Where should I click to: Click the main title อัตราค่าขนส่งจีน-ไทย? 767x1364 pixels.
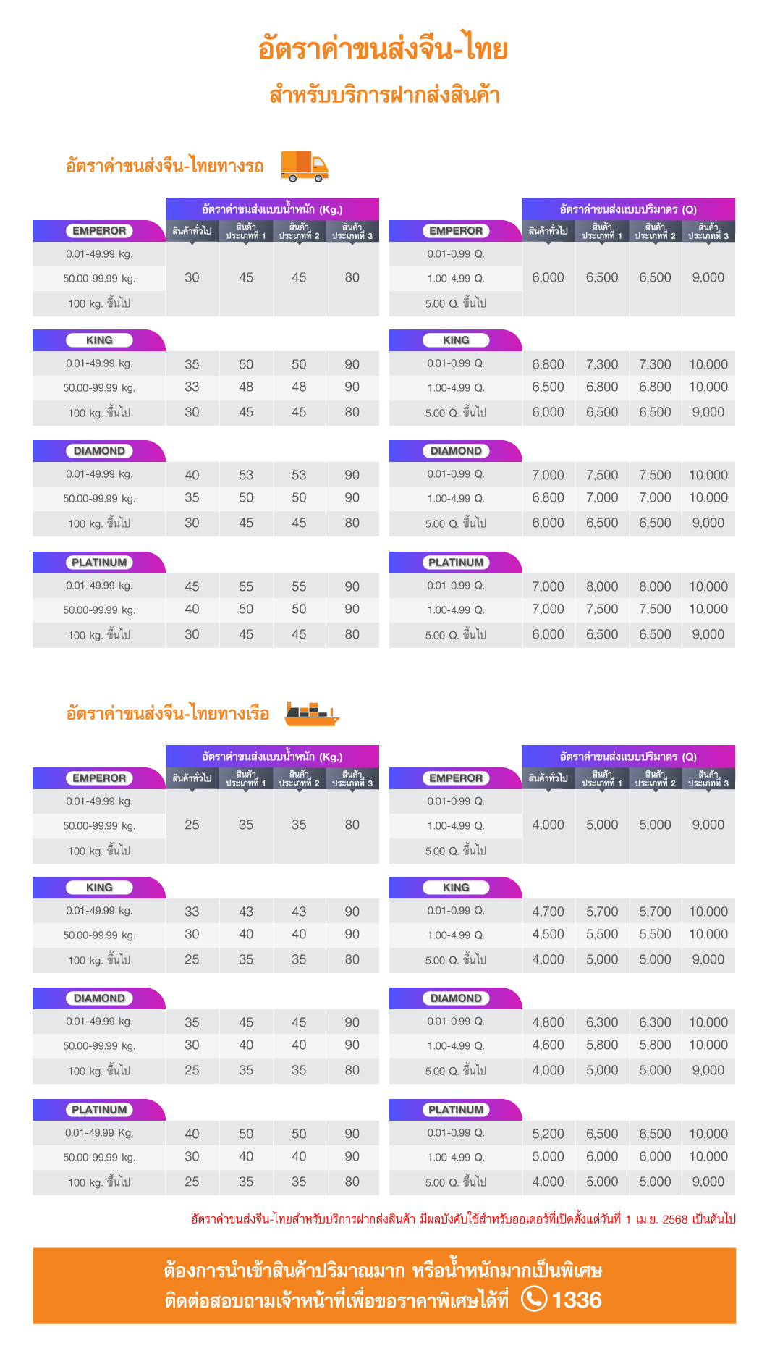(383, 49)
